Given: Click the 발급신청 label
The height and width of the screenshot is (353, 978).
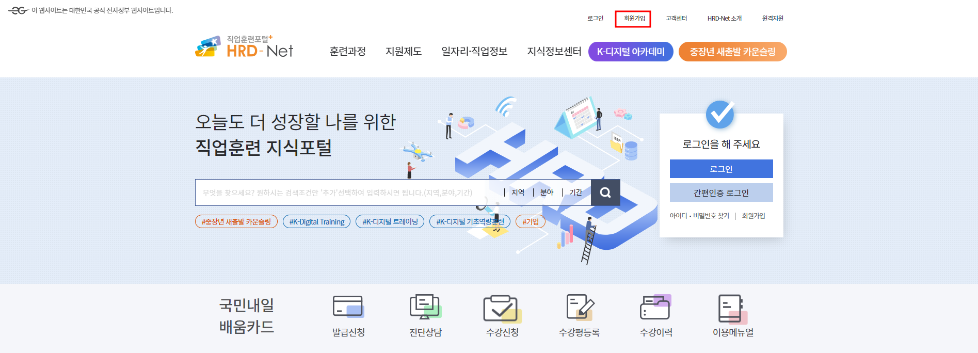Looking at the screenshot, I should click(x=348, y=332).
